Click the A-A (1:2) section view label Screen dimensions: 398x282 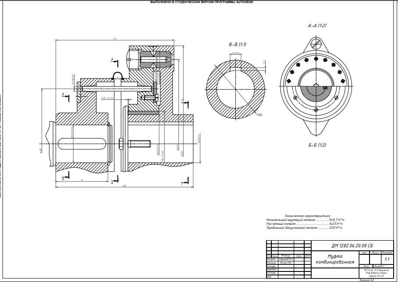pyautogui.click(x=317, y=25)
